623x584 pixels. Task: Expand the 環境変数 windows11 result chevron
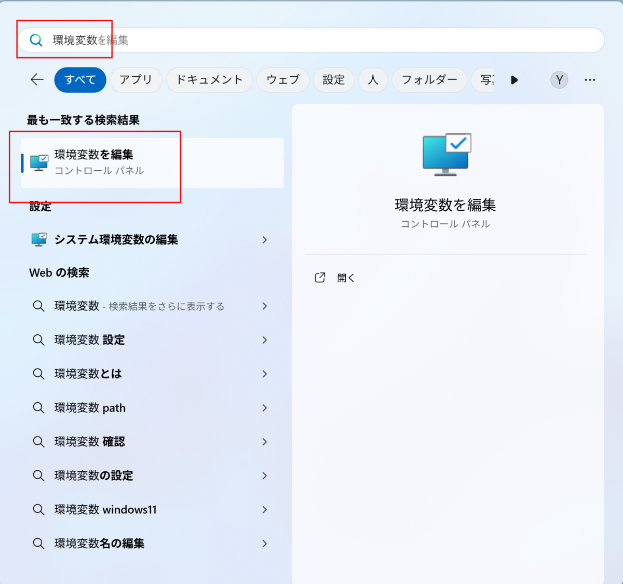point(265,510)
